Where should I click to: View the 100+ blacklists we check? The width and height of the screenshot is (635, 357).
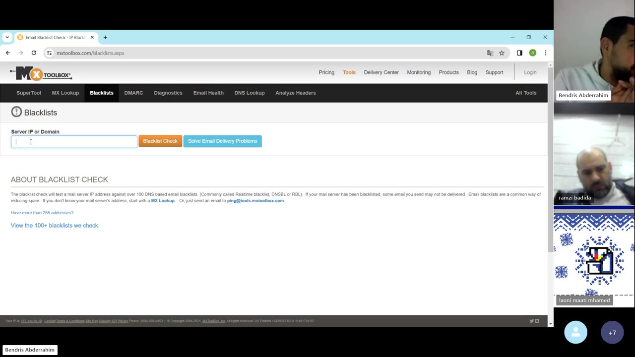tap(55, 226)
